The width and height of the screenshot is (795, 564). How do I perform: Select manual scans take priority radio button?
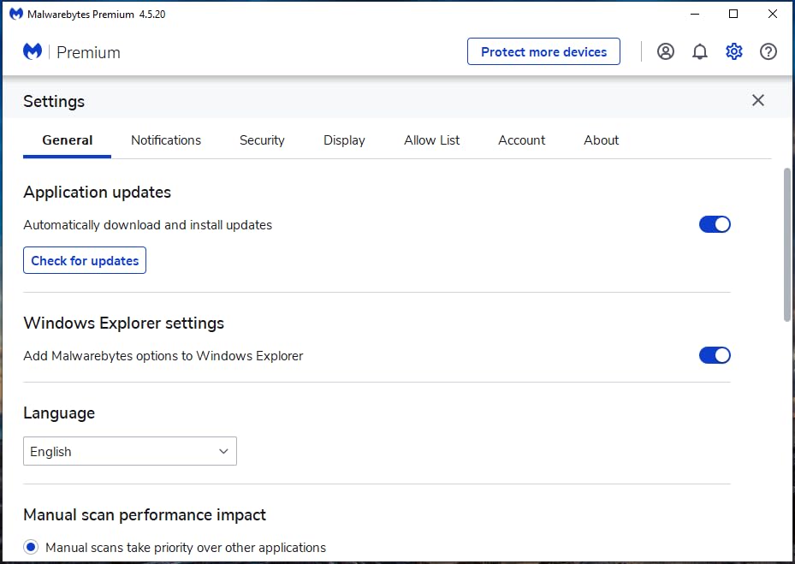[x=30, y=547]
